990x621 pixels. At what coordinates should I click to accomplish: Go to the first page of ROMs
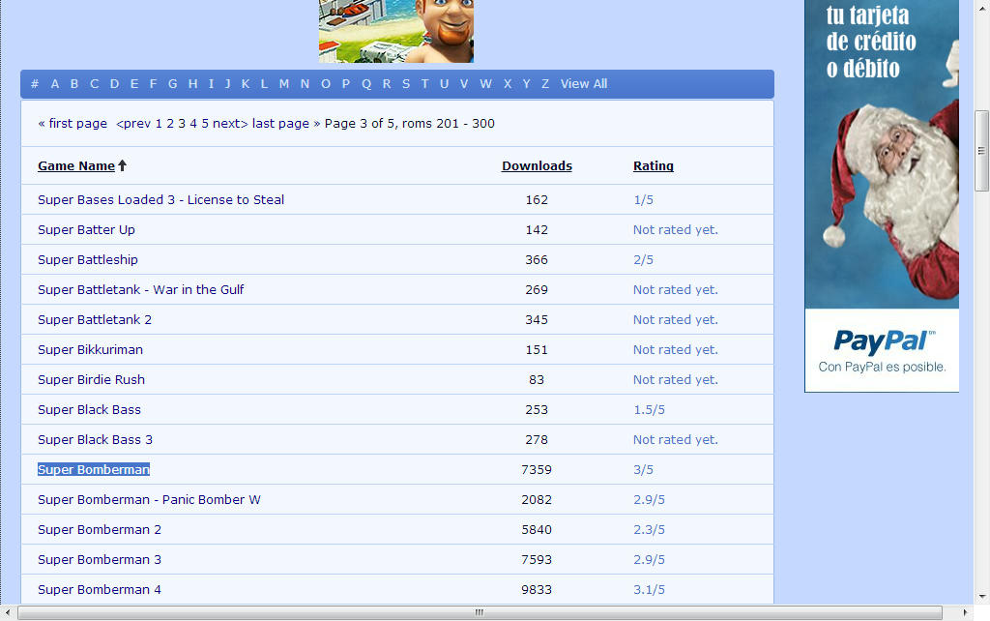tap(73, 124)
